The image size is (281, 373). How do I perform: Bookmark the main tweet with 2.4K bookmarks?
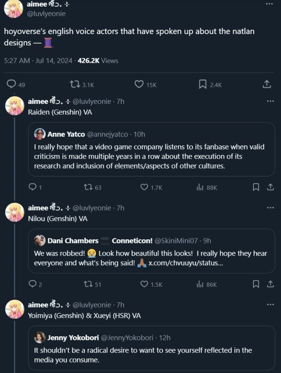pyautogui.click(x=202, y=84)
